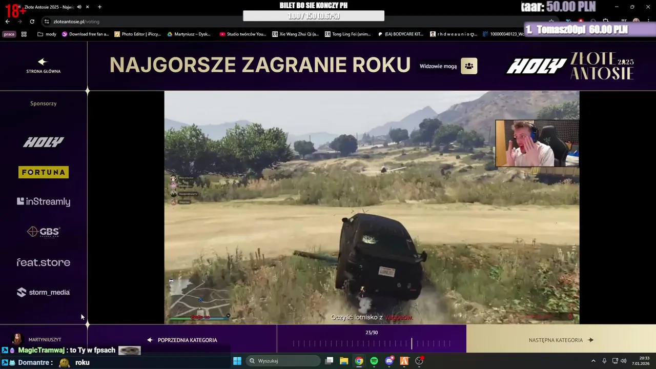Close the Złote Antosie browser tab

[x=88, y=7]
